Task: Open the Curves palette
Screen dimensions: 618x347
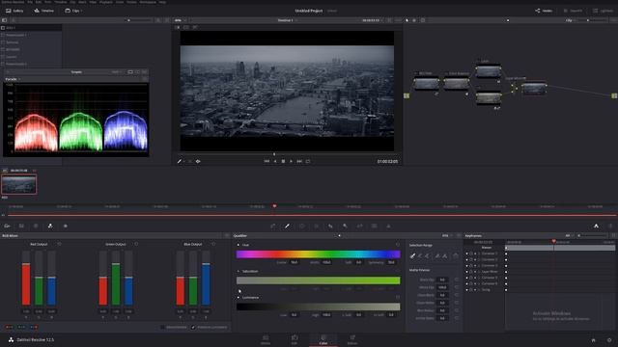Action: pyautogui.click(x=272, y=226)
